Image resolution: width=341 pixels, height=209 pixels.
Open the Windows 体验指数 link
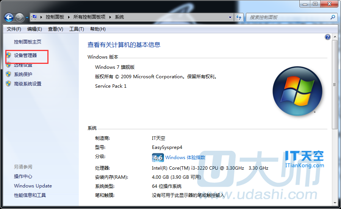185,157
